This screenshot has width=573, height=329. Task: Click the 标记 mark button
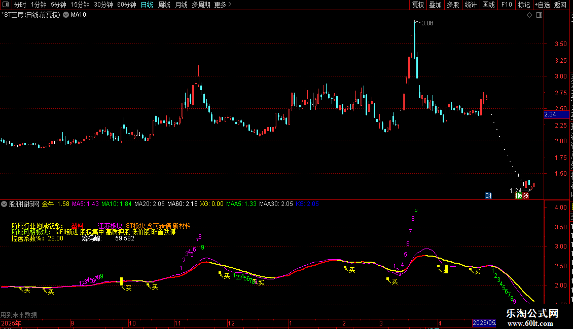pos(524,5)
